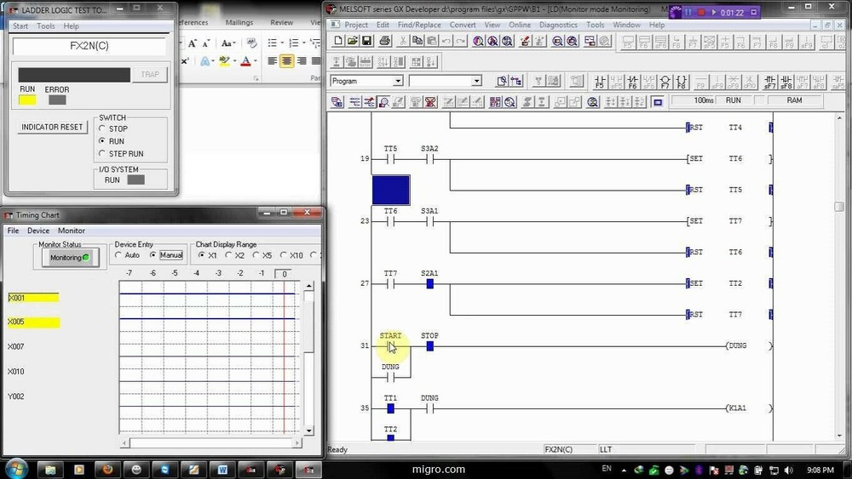This screenshot has height=479, width=852.
Task: Select the STOP switch radio button
Action: point(102,129)
